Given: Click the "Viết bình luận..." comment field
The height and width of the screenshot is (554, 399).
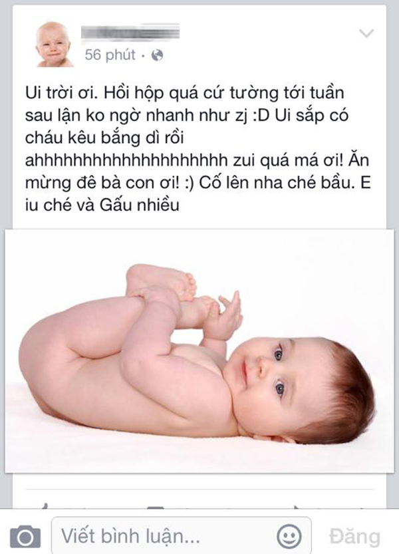Looking at the screenshot, I should (182, 536).
